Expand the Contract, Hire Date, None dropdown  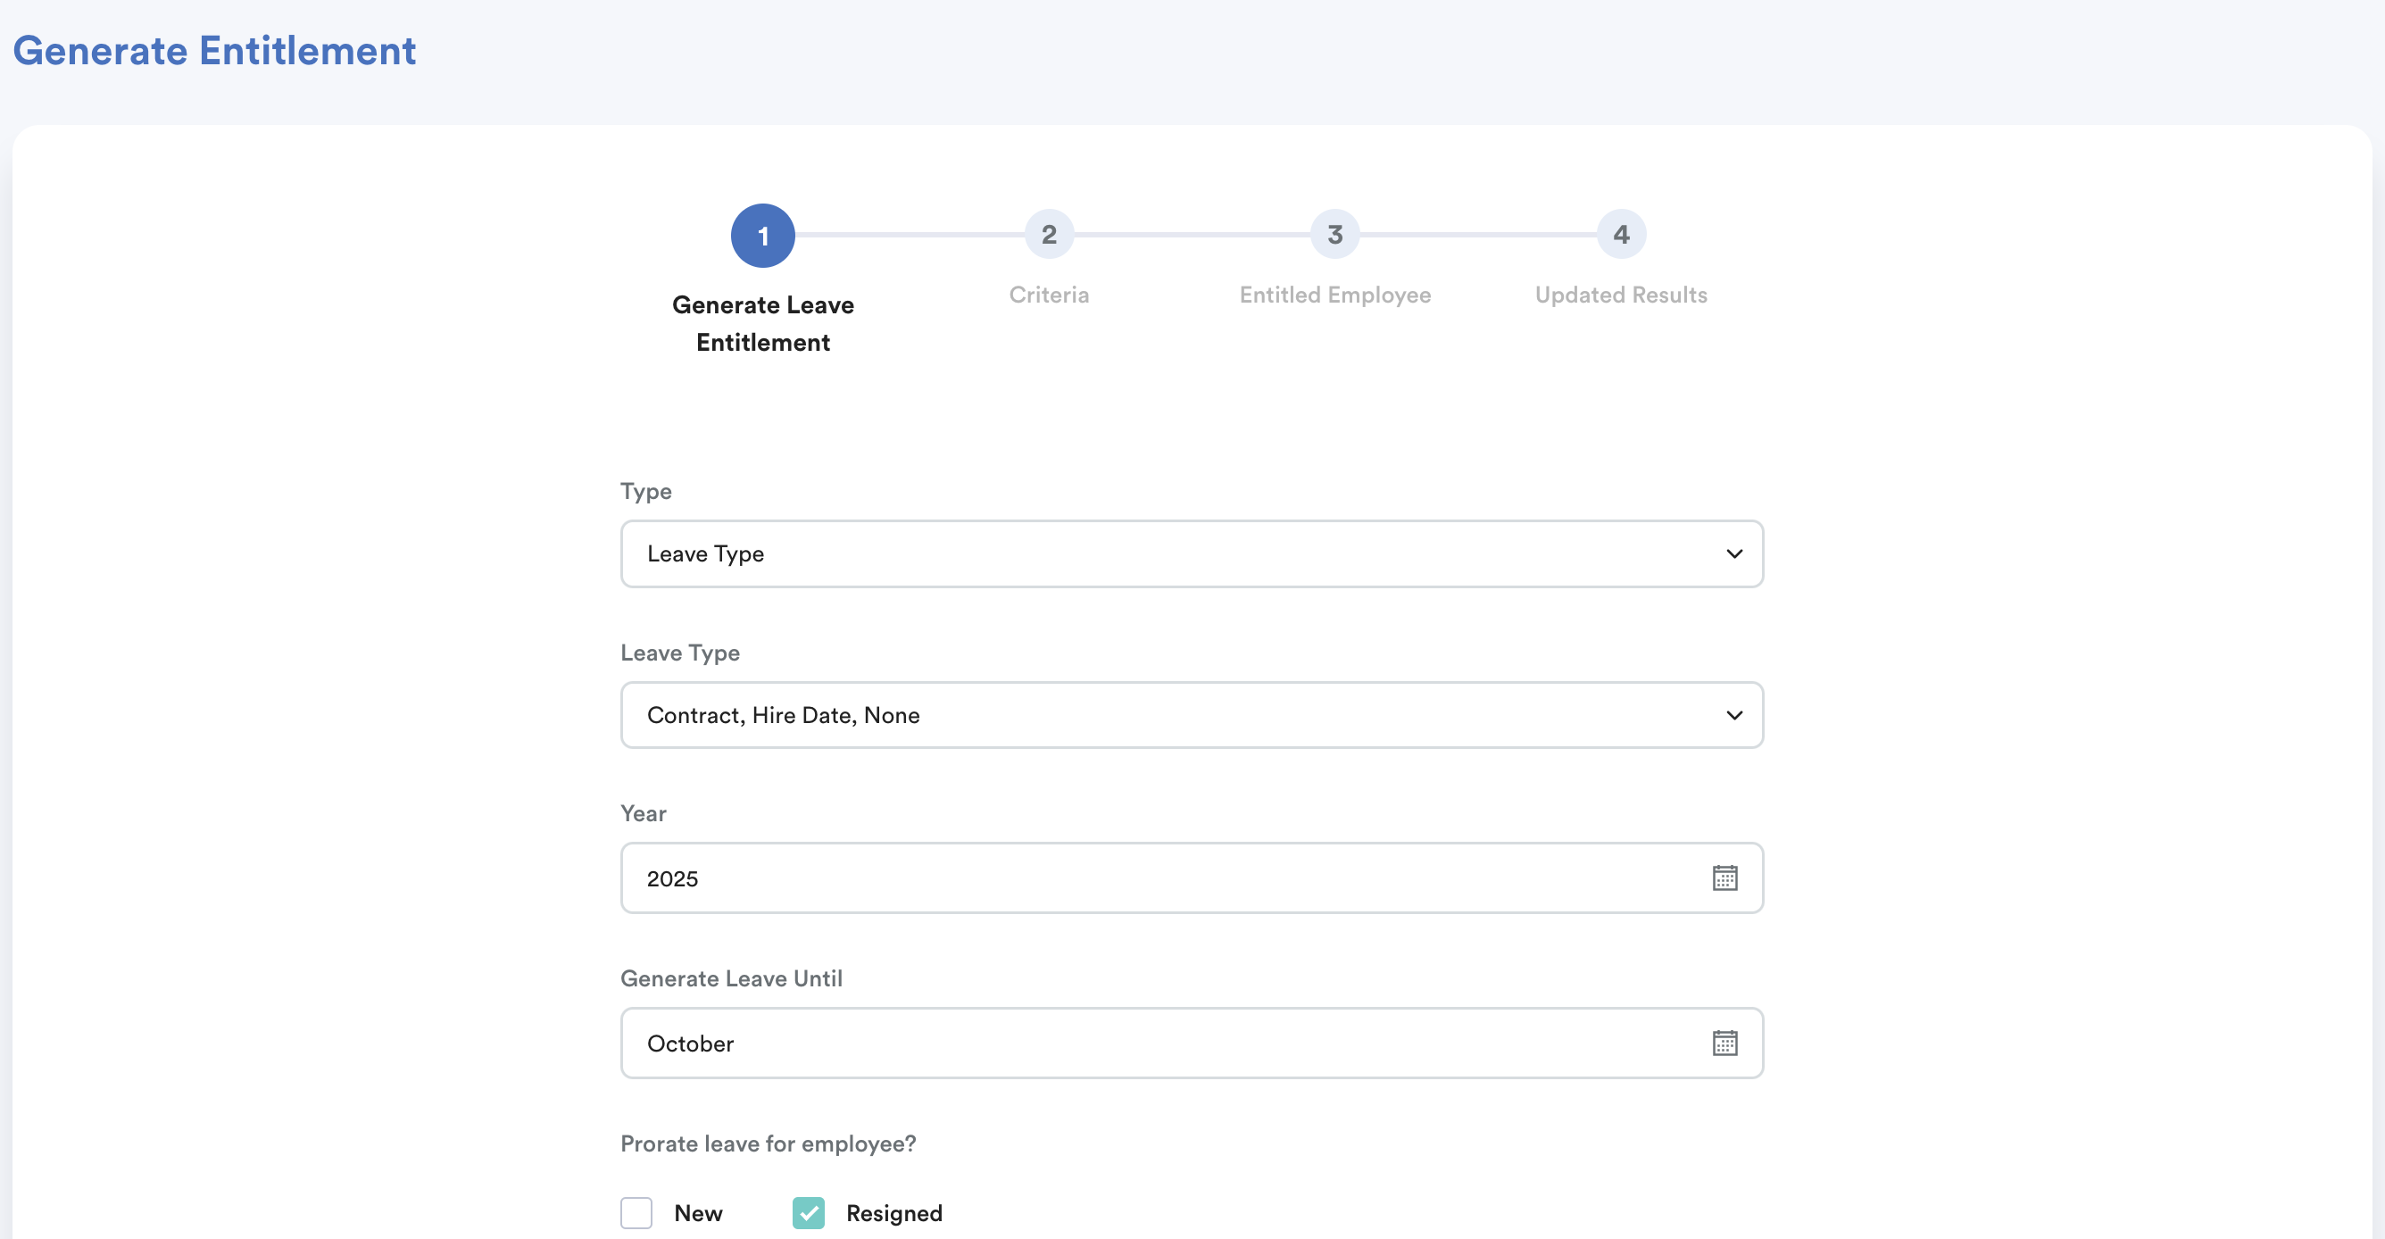1191,715
